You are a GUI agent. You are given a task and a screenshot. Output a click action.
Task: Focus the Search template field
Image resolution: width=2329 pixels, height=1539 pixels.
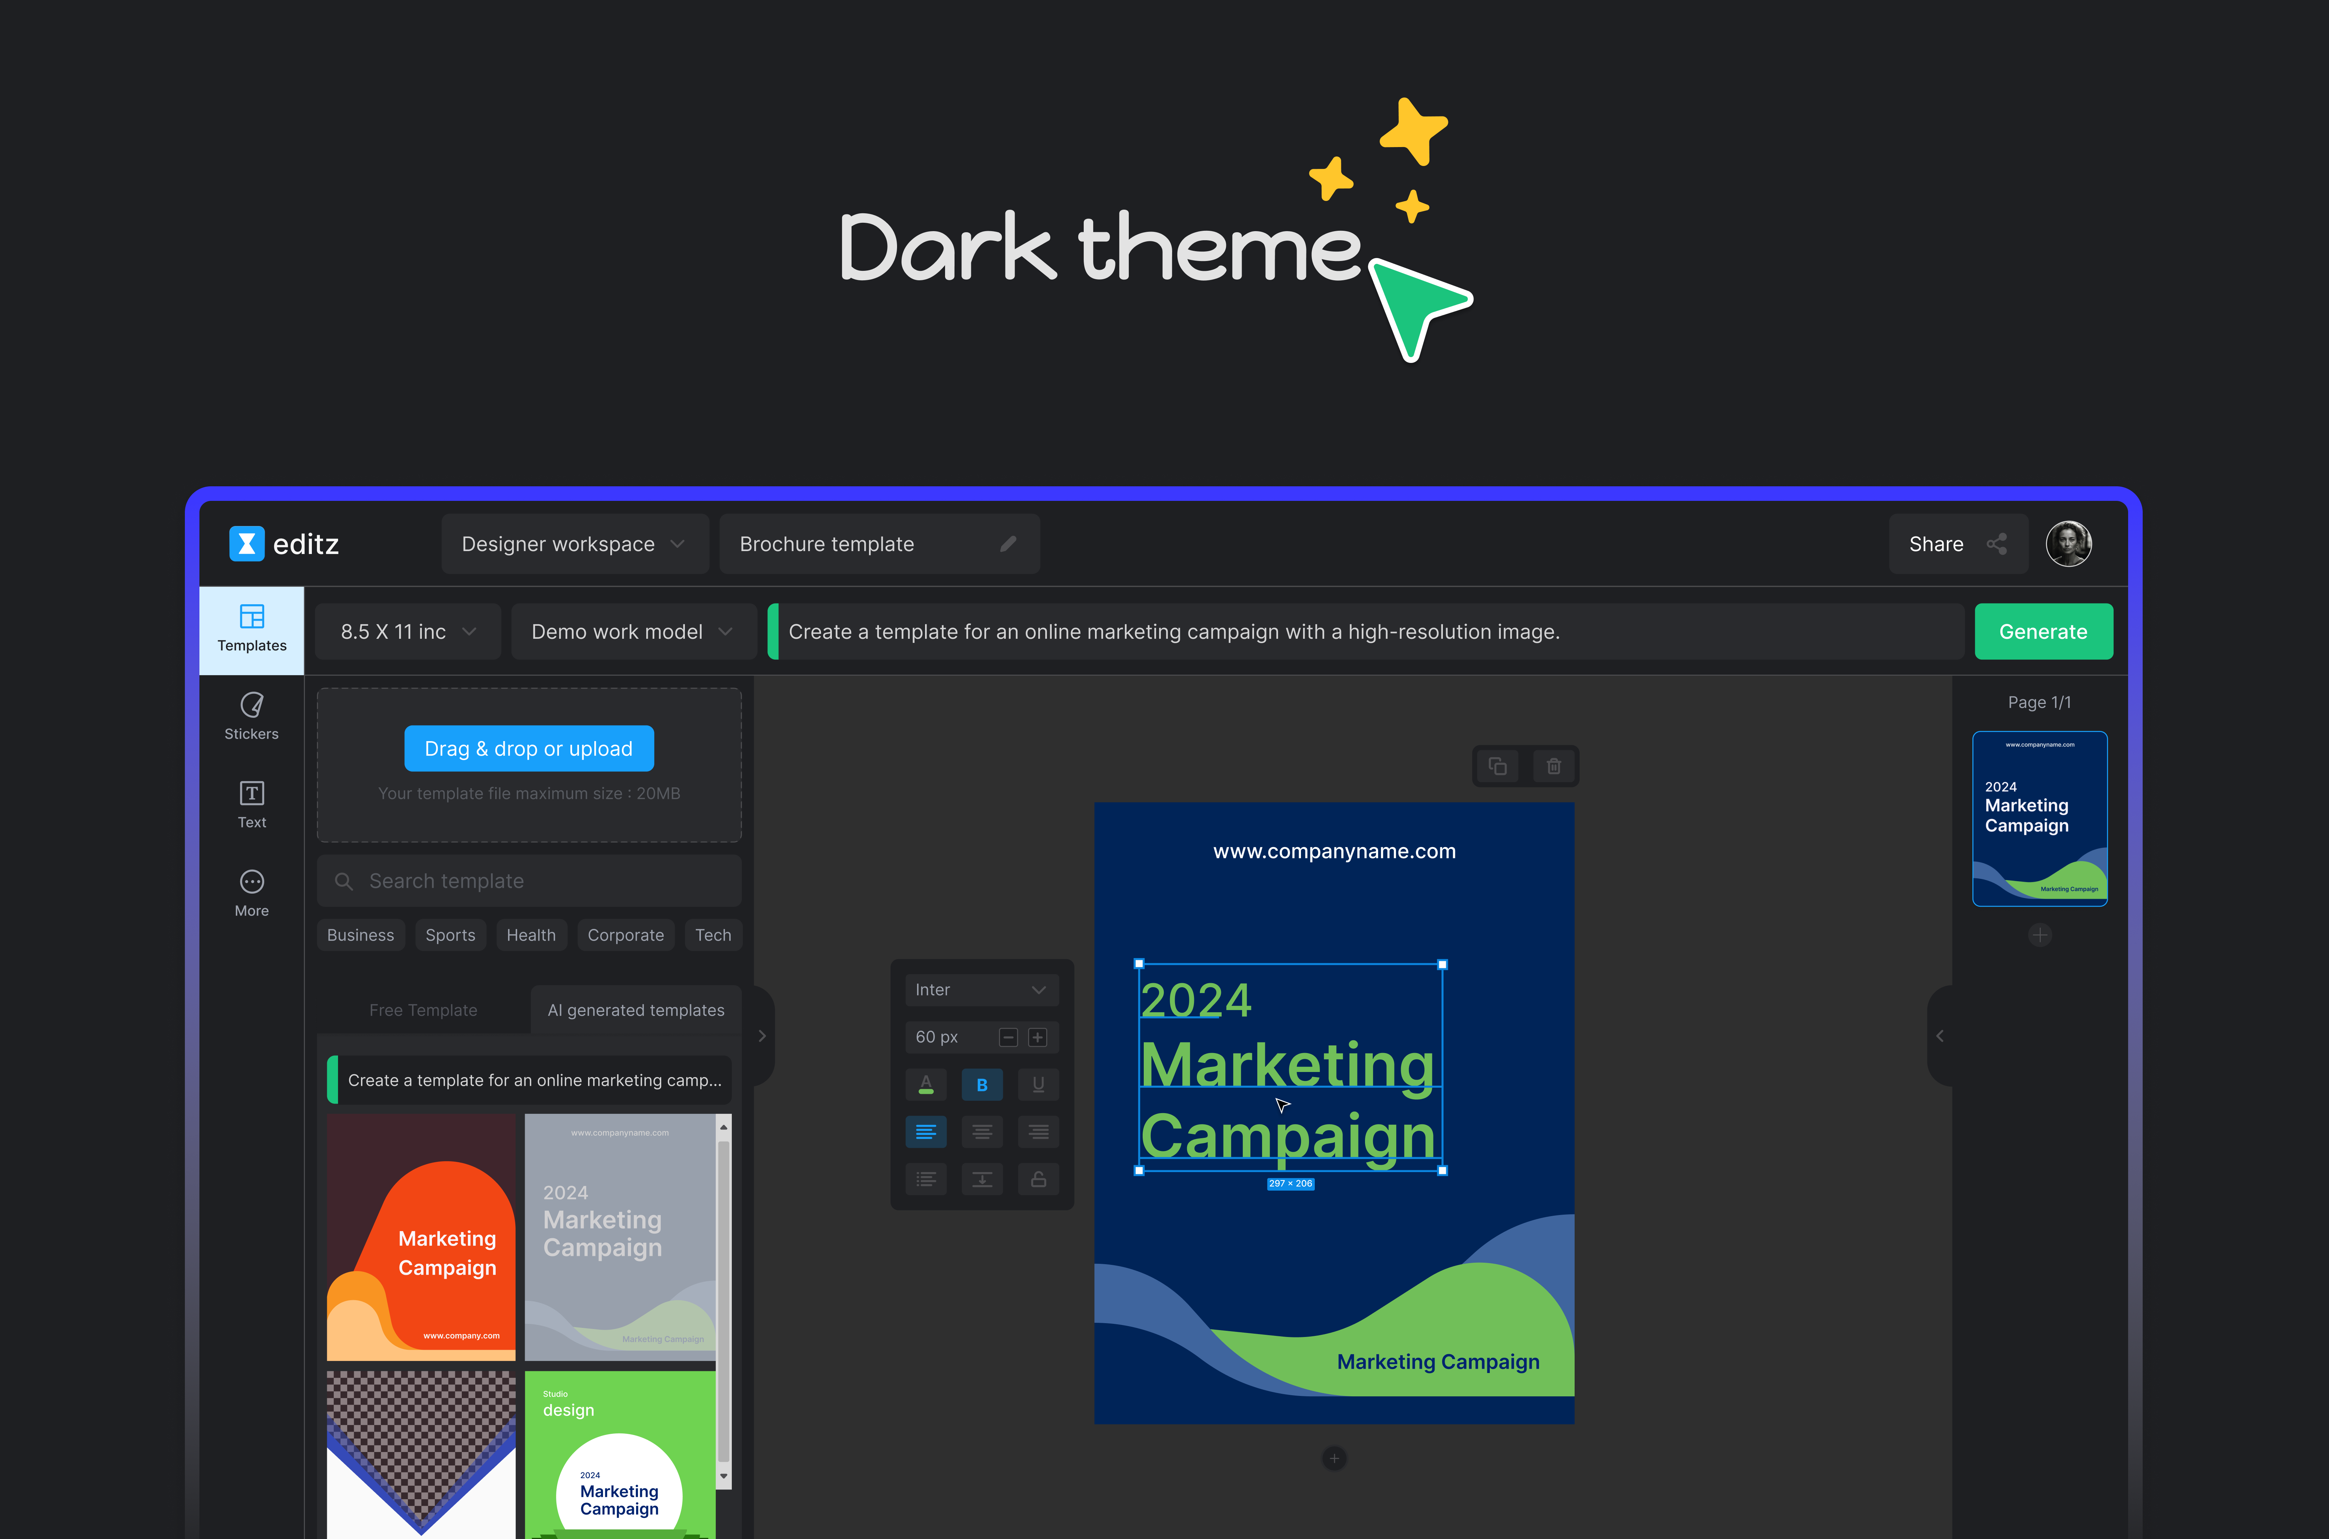pyautogui.click(x=529, y=881)
